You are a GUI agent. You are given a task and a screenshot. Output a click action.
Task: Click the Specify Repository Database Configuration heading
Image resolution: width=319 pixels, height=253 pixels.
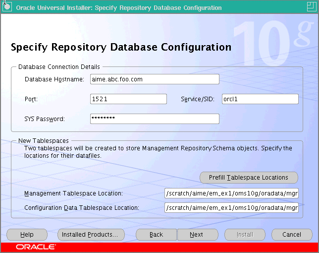tap(121, 48)
